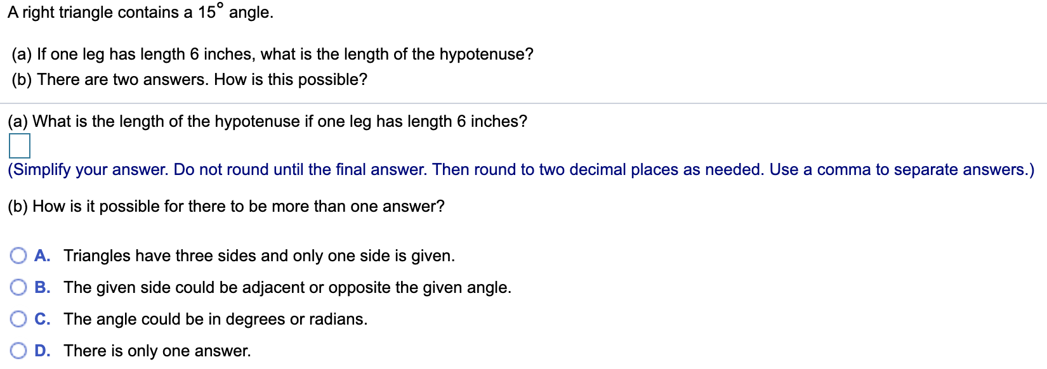Click inside the blue-bordered answer square
The image size is (1047, 369).
pyautogui.click(x=20, y=146)
